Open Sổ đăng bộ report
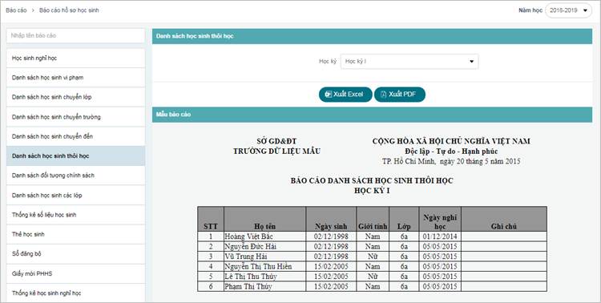The width and height of the screenshot is (601, 303). pos(75,254)
